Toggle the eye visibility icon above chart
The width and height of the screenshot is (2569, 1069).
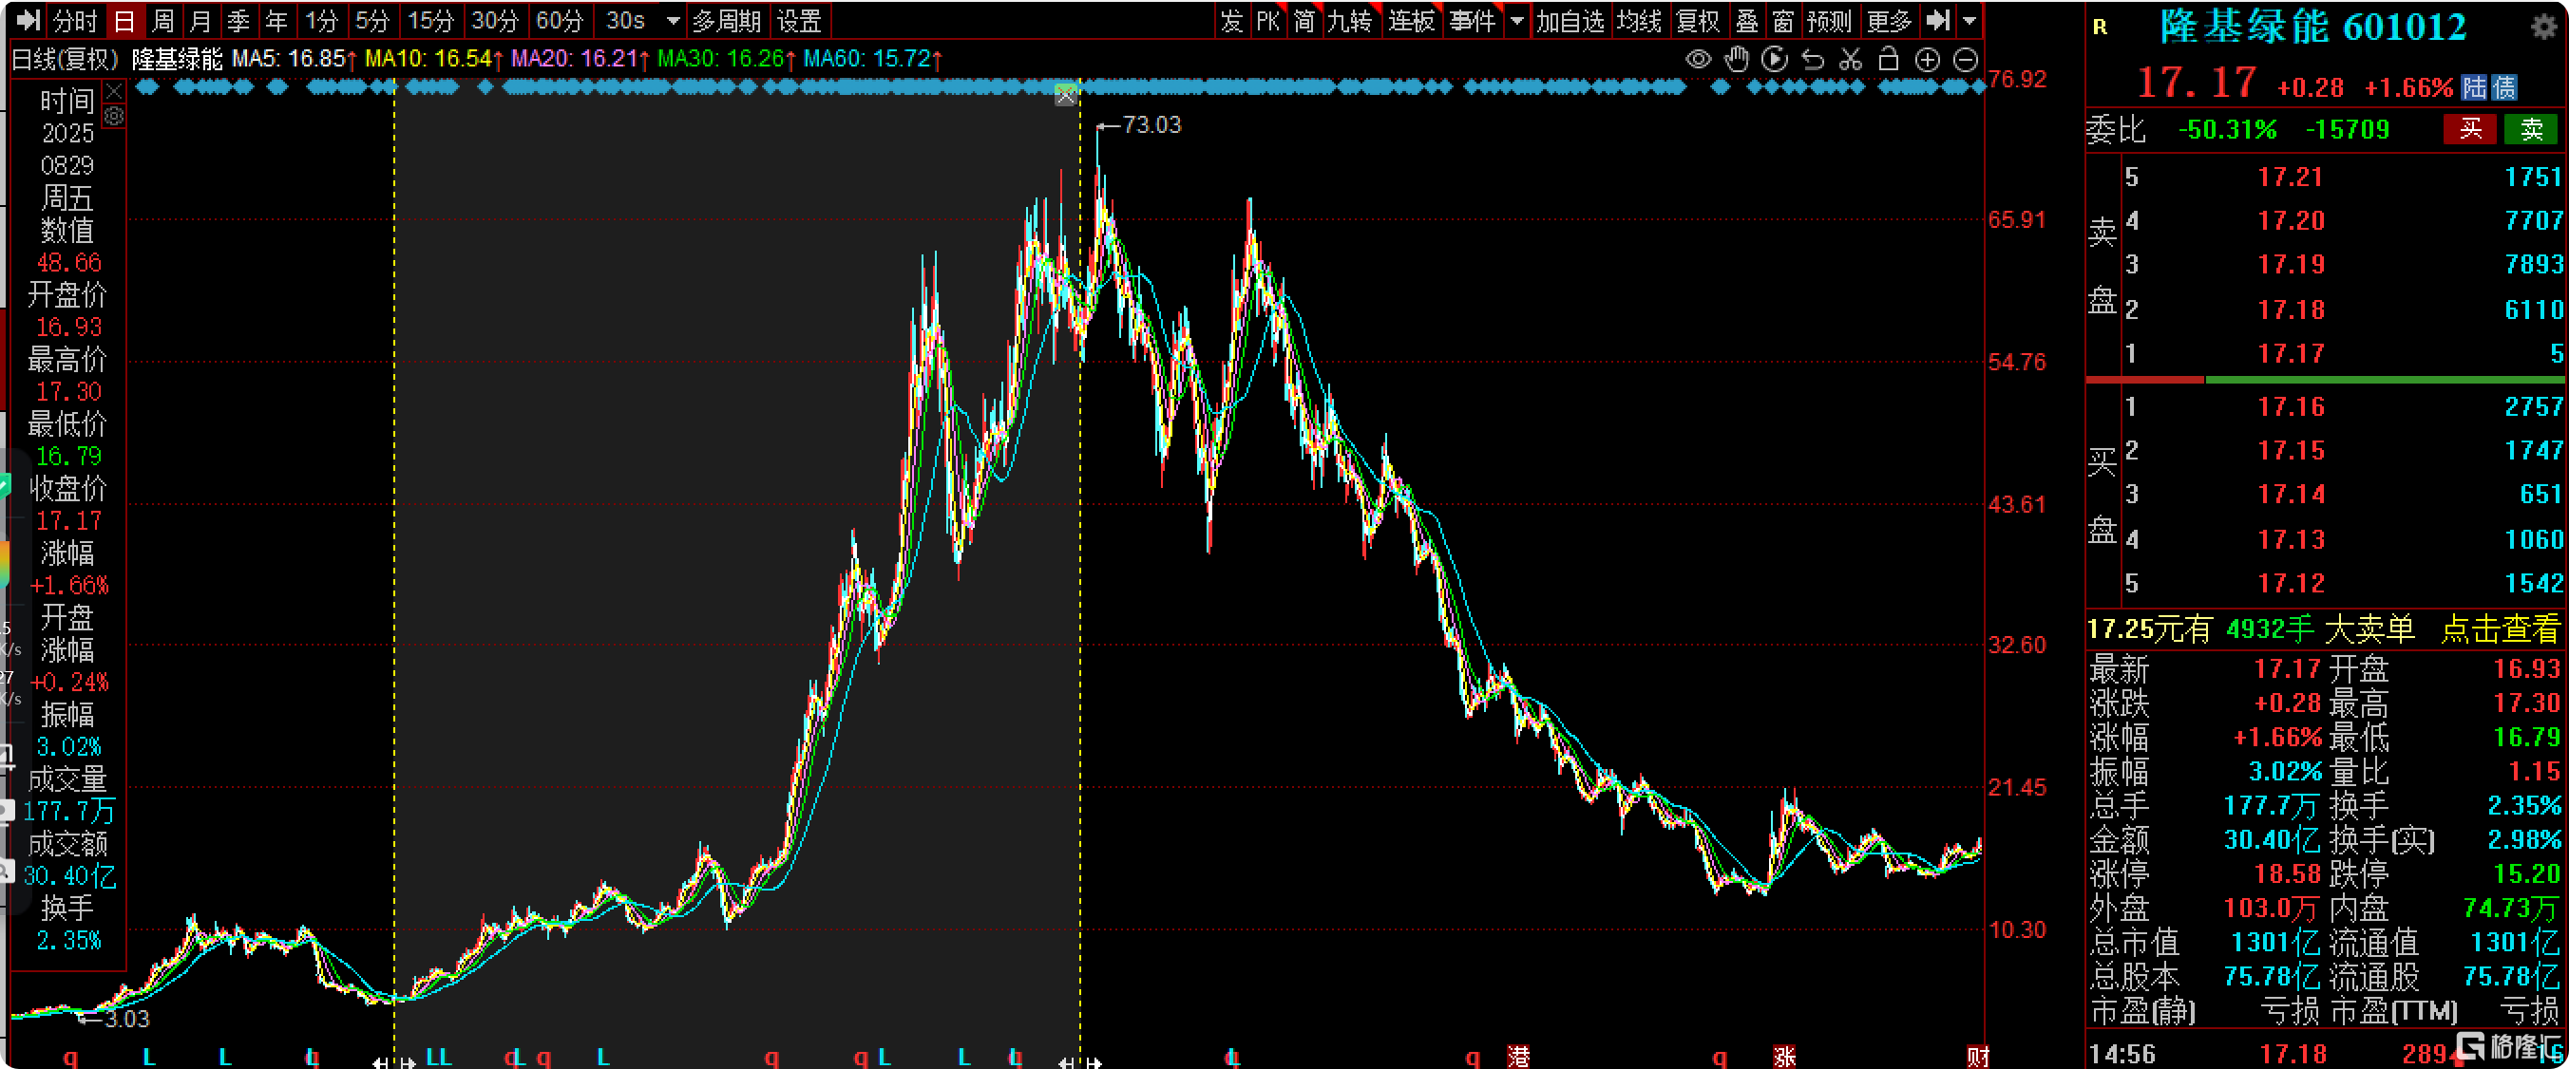[x=1699, y=60]
